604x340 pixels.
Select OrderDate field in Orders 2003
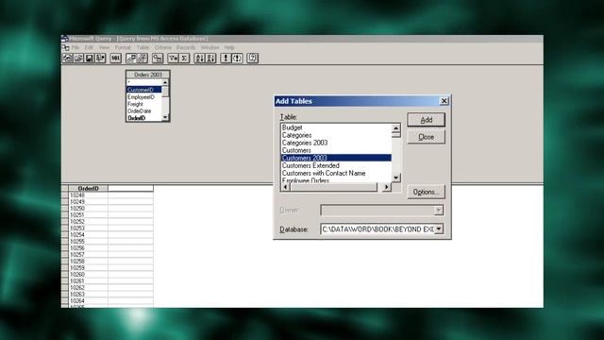(143, 111)
